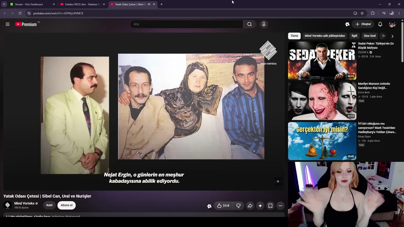Click the 590 B abone subscriber count

pyautogui.click(x=21, y=208)
